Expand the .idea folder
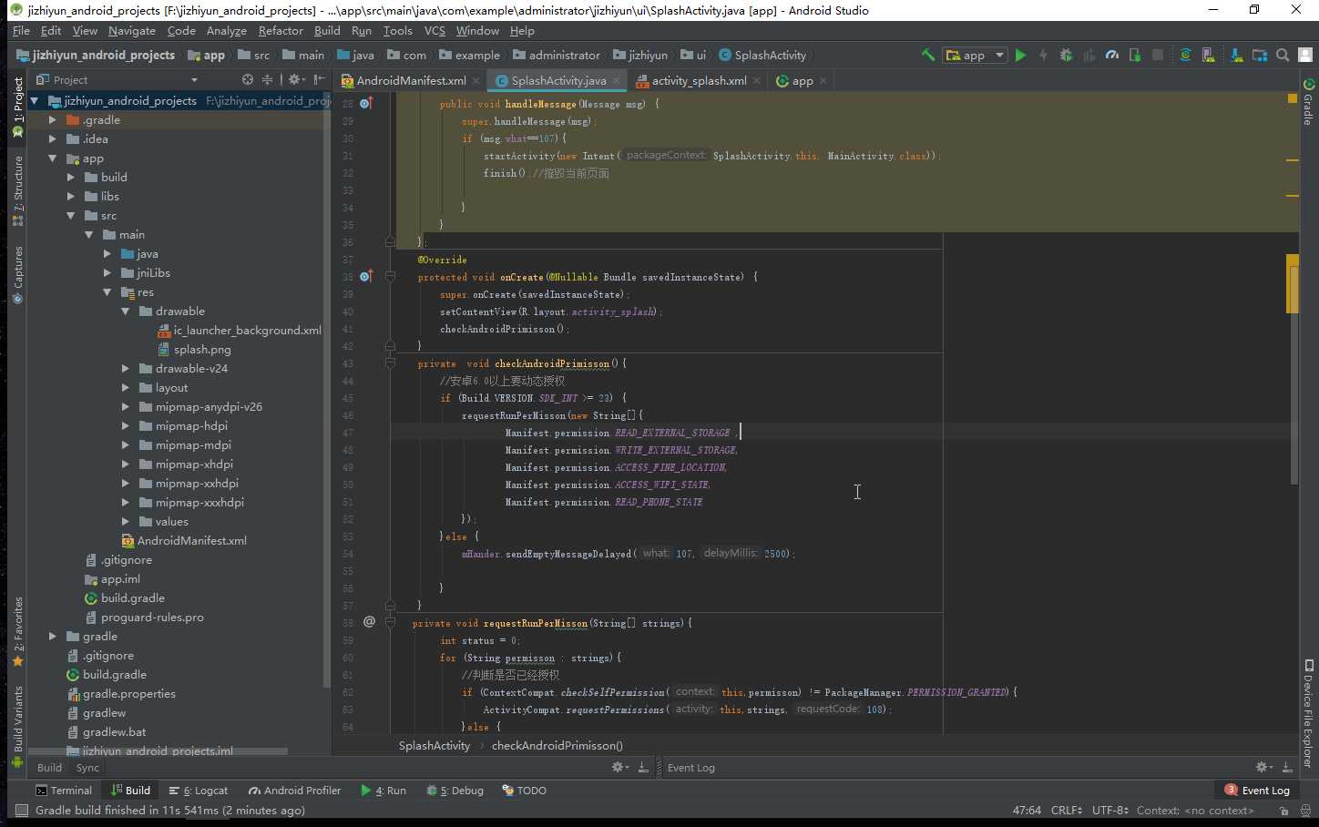The image size is (1319, 827). (x=52, y=138)
